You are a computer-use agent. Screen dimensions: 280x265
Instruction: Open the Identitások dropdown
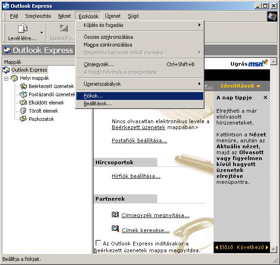tap(240, 86)
